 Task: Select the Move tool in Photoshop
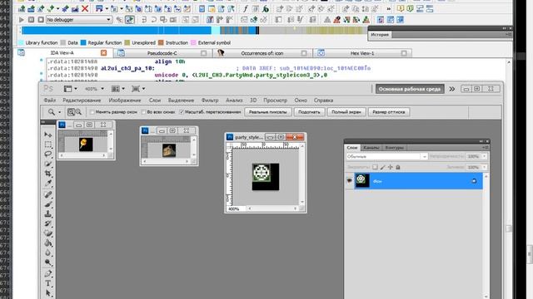pyautogui.click(x=48, y=135)
